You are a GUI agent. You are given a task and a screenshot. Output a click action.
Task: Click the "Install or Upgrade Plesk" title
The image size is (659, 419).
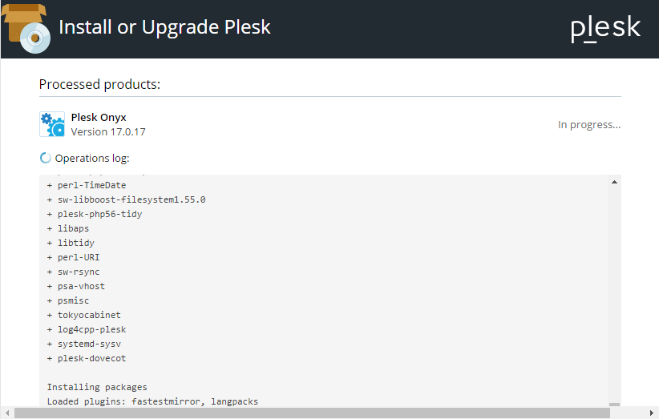click(x=165, y=27)
